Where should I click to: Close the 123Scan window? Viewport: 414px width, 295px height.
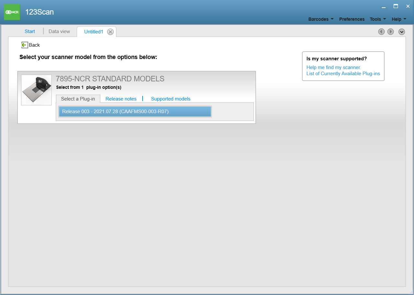[x=408, y=6]
